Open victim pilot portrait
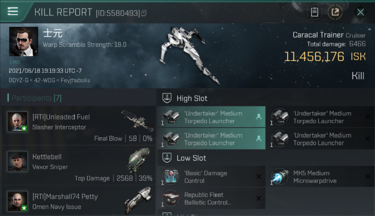This screenshot has height=216, width=375. 24,41
